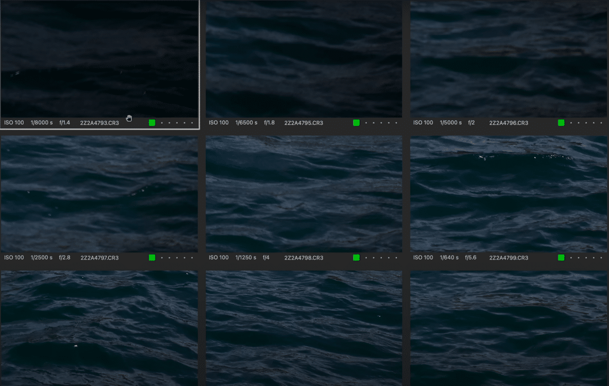This screenshot has width=609, height=386.
Task: Select the 2Z2A4795.CR3 thumbnail image
Action: pos(304,59)
